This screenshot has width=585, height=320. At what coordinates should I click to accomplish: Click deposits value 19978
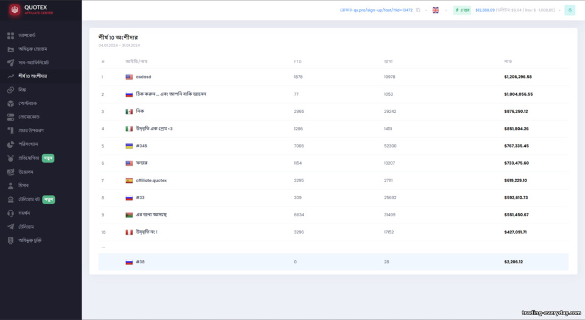point(389,77)
